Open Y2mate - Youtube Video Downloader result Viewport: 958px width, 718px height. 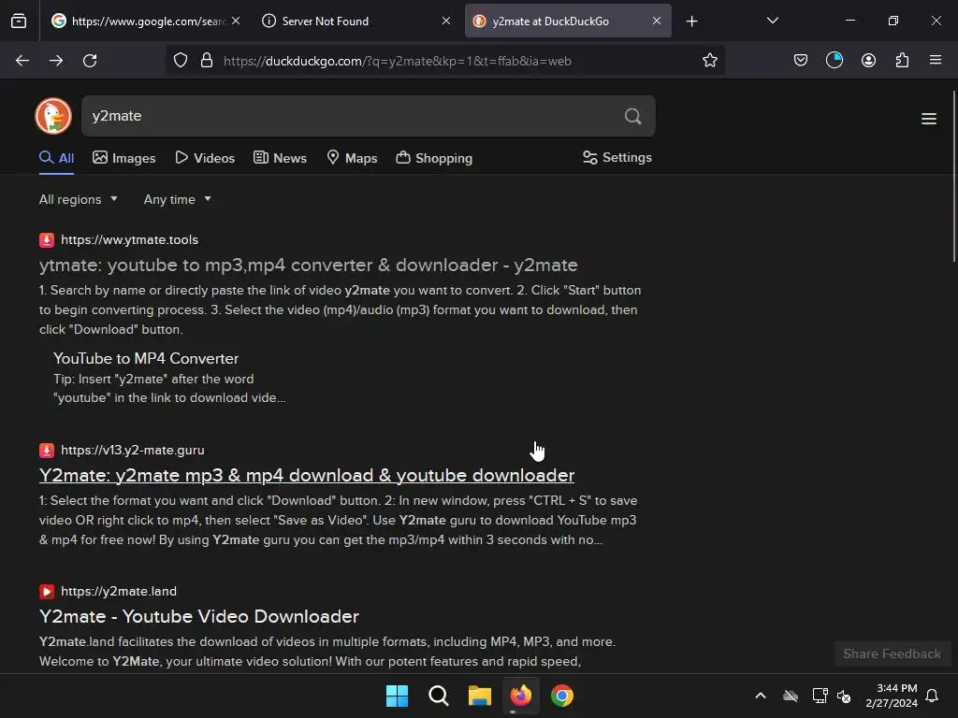pos(199,617)
